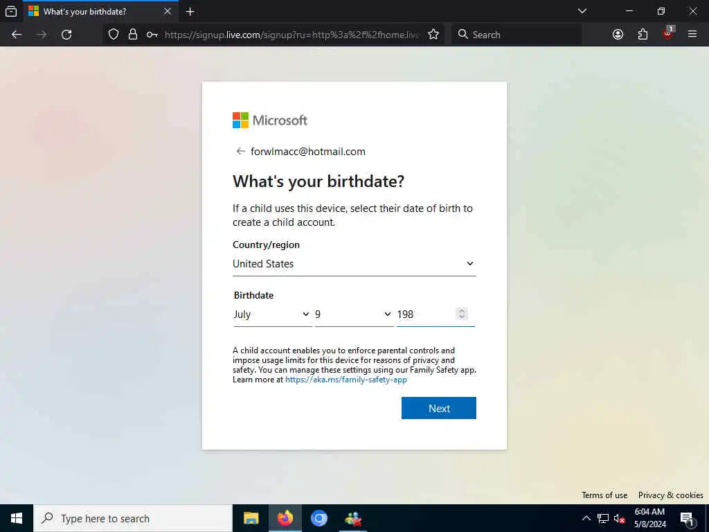Image resolution: width=709 pixels, height=532 pixels.
Task: Open the taskbar clock and date
Action: [649, 518]
